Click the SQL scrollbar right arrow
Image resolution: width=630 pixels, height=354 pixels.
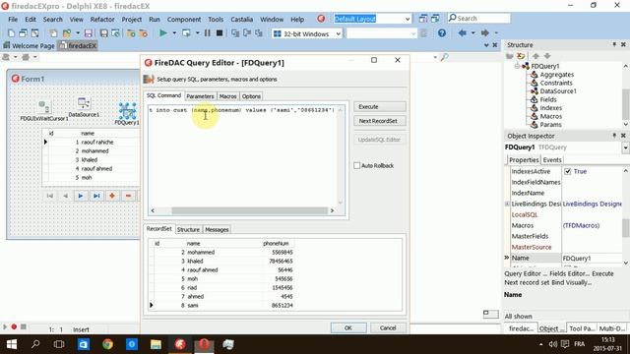coord(332,210)
